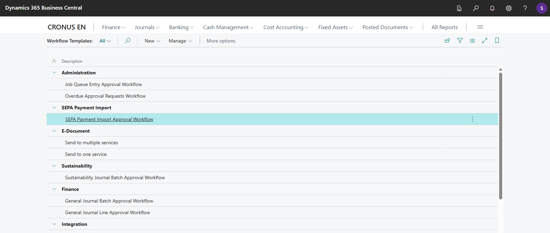
Task: Show More options in action bar
Action: click(221, 41)
